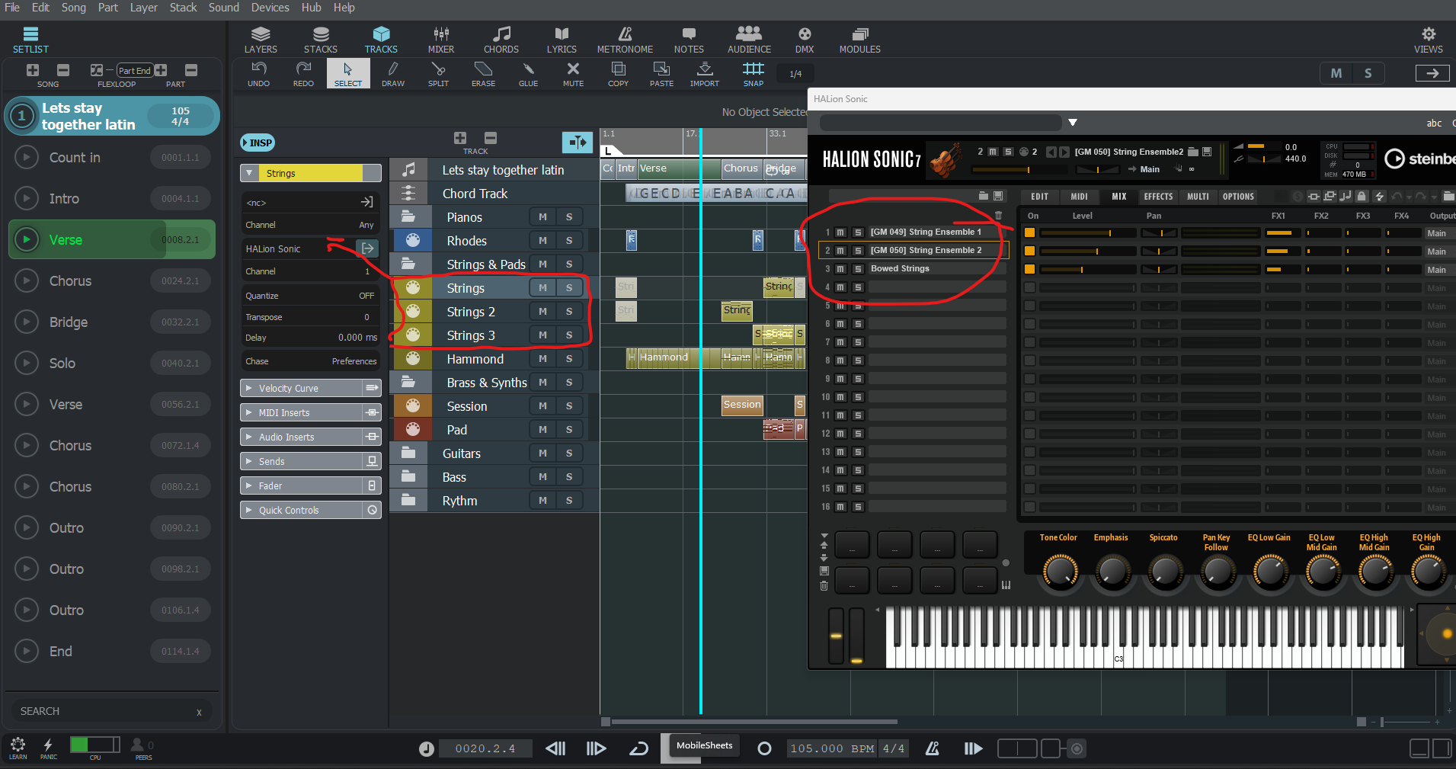1456x769 pixels.
Task: Solo the Bass track
Action: pyautogui.click(x=569, y=477)
